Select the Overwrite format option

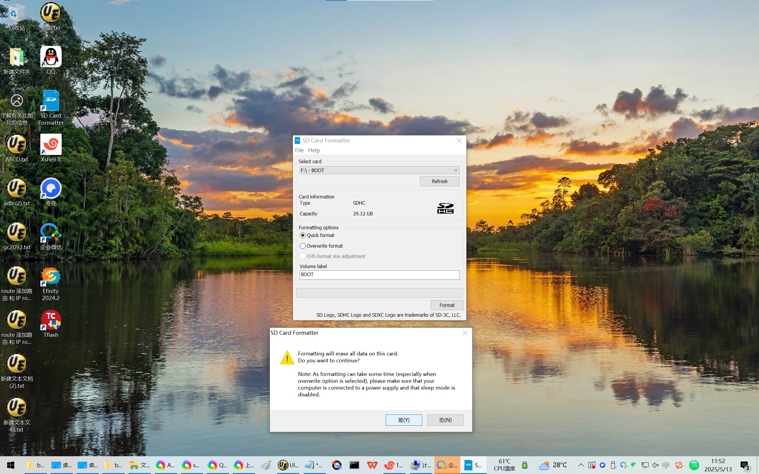(303, 246)
